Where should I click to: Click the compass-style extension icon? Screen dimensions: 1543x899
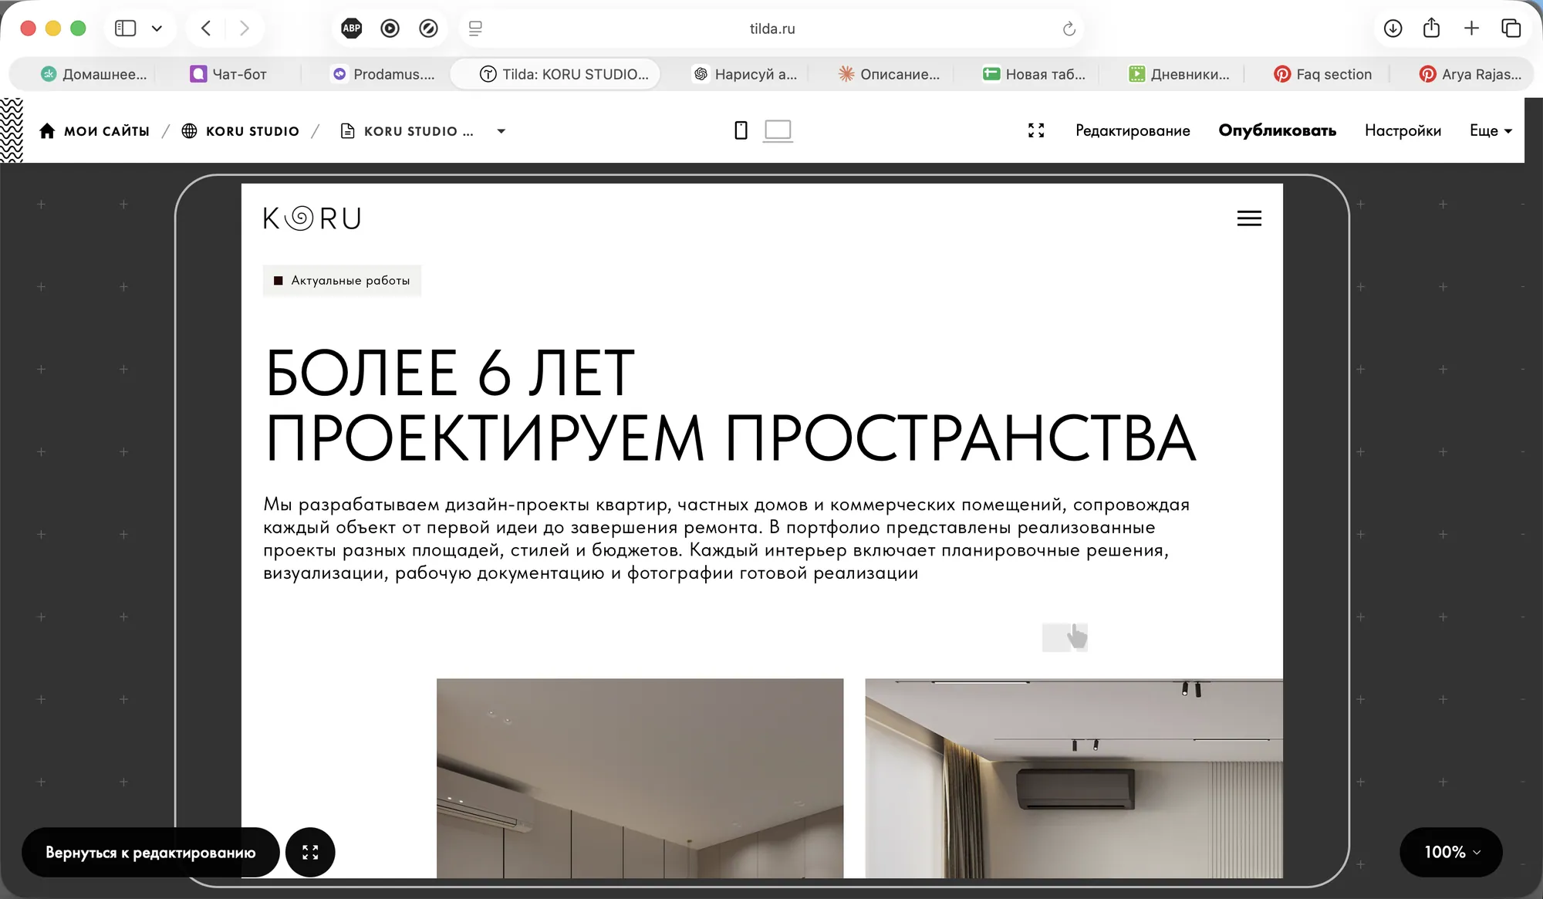click(428, 29)
